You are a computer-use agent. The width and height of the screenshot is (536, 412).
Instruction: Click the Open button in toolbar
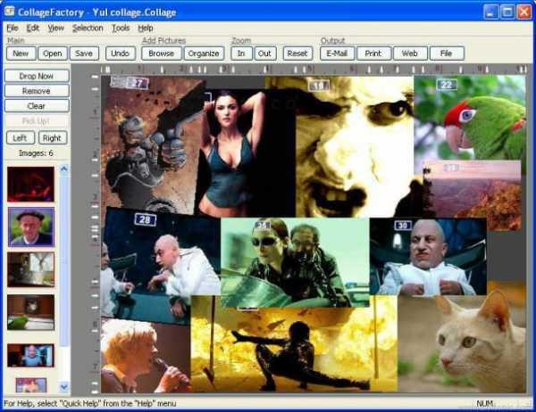pos(53,54)
